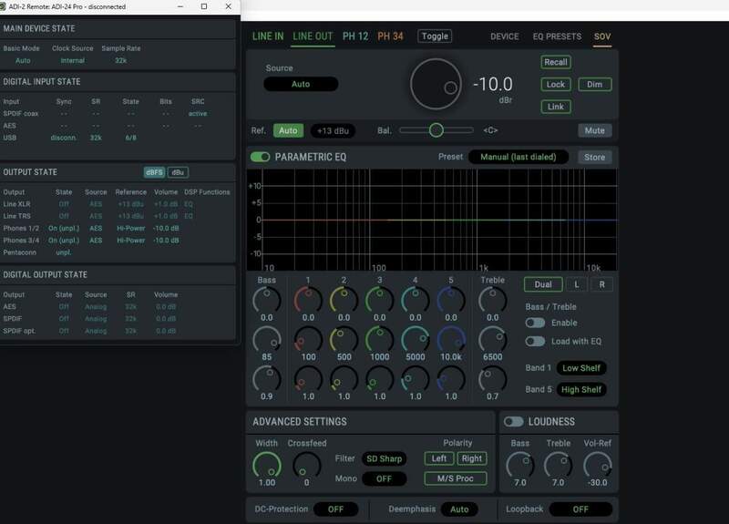Click the Balance slider handle
Screen dimensions: 729x524
coord(436,130)
